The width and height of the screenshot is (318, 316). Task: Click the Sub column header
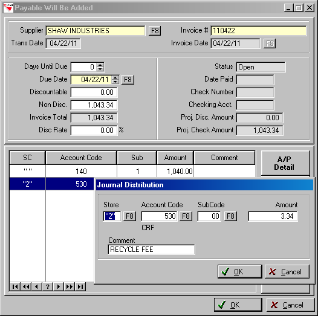[x=137, y=158]
